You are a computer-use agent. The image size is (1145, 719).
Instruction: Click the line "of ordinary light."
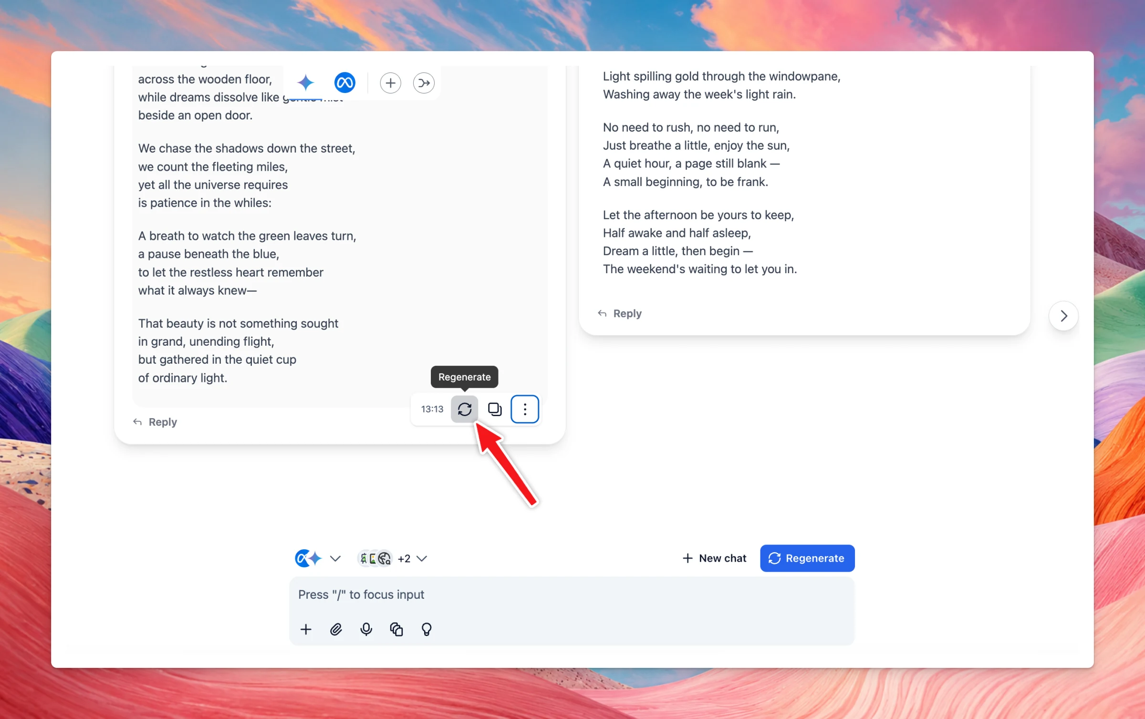coord(183,378)
